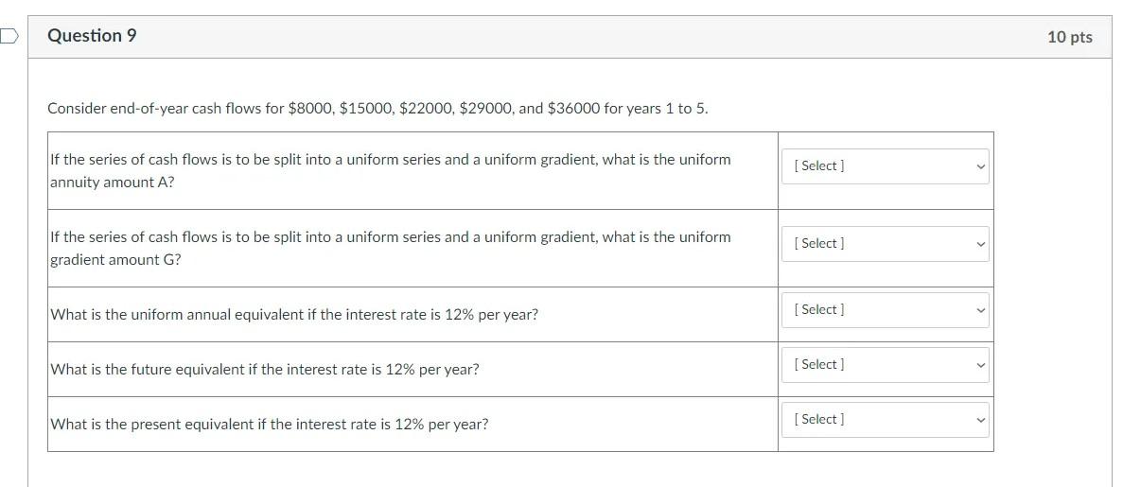Click the Question 9 heading

(x=92, y=36)
